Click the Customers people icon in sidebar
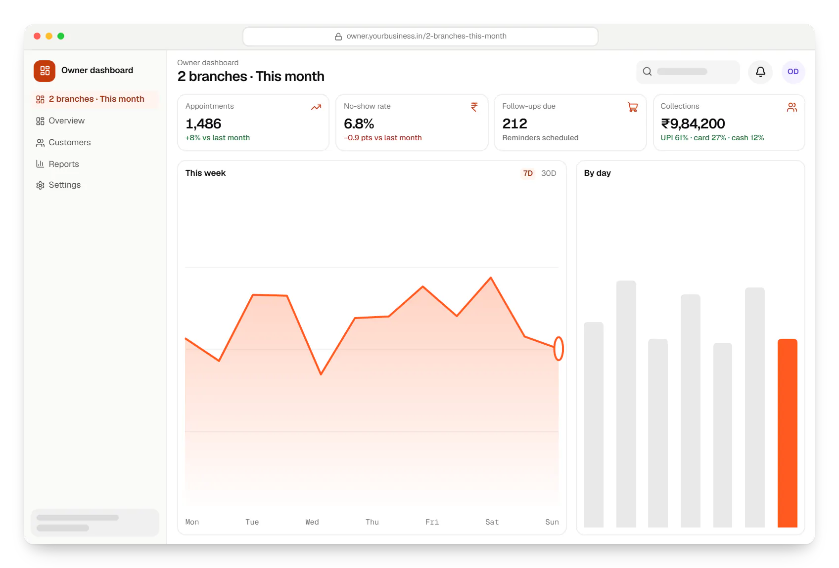Screen dimensions: 839x568 pos(40,143)
